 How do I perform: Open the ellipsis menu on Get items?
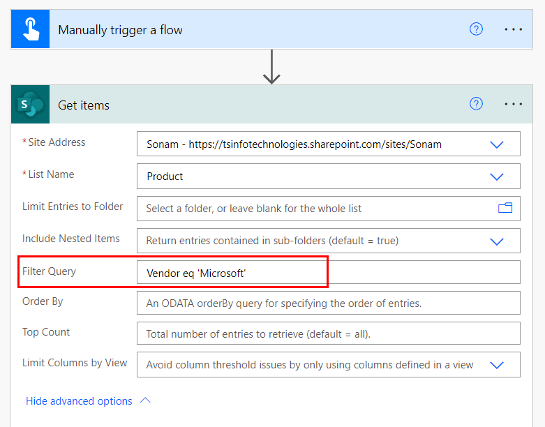coord(514,104)
